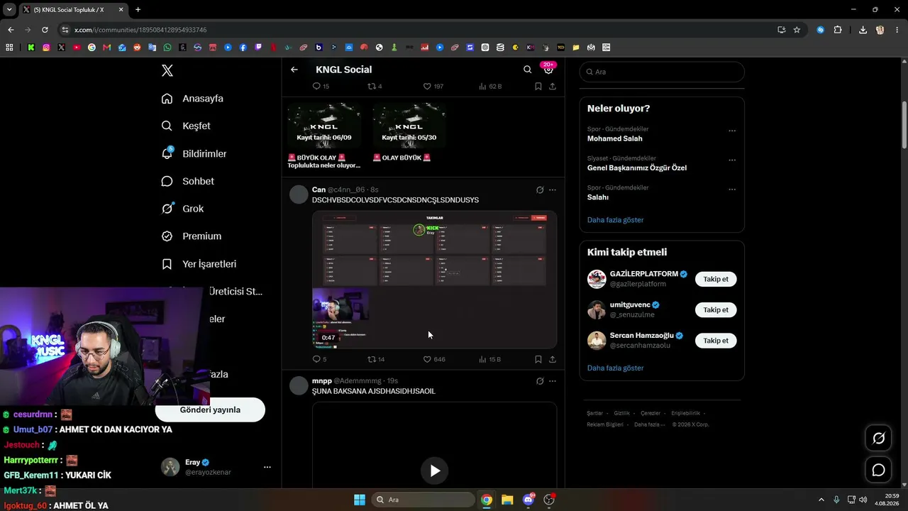The width and height of the screenshot is (908, 511).
Task: Open Grok from the sidebar
Action: [x=182, y=209]
